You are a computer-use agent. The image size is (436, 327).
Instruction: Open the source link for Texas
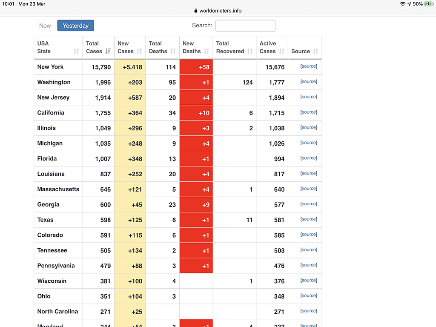(x=309, y=219)
